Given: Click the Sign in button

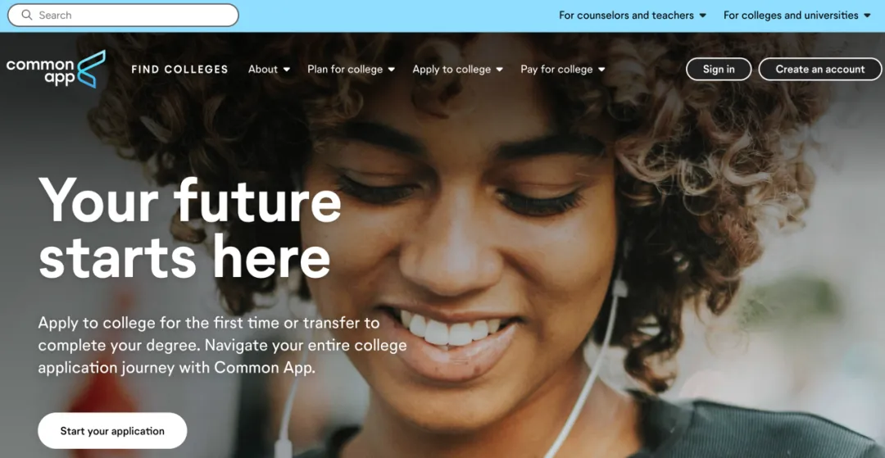Looking at the screenshot, I should tap(719, 70).
